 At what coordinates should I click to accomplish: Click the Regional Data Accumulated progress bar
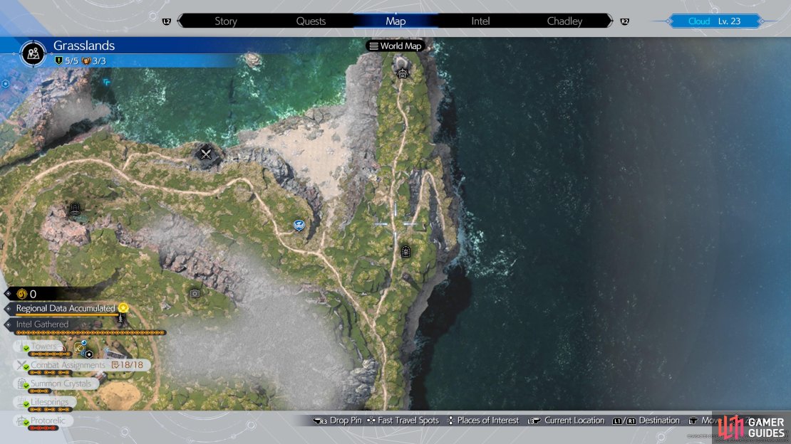(x=66, y=315)
